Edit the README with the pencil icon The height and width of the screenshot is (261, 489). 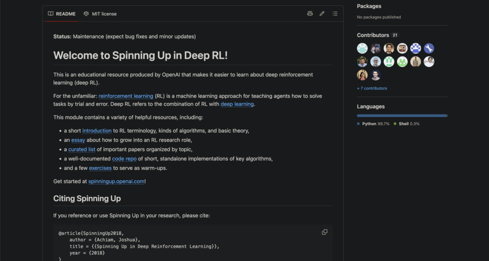322,14
